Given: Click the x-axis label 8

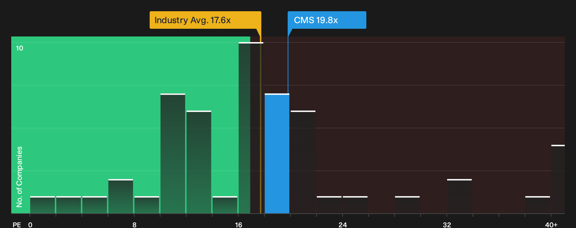Looking at the screenshot, I should (x=135, y=224).
